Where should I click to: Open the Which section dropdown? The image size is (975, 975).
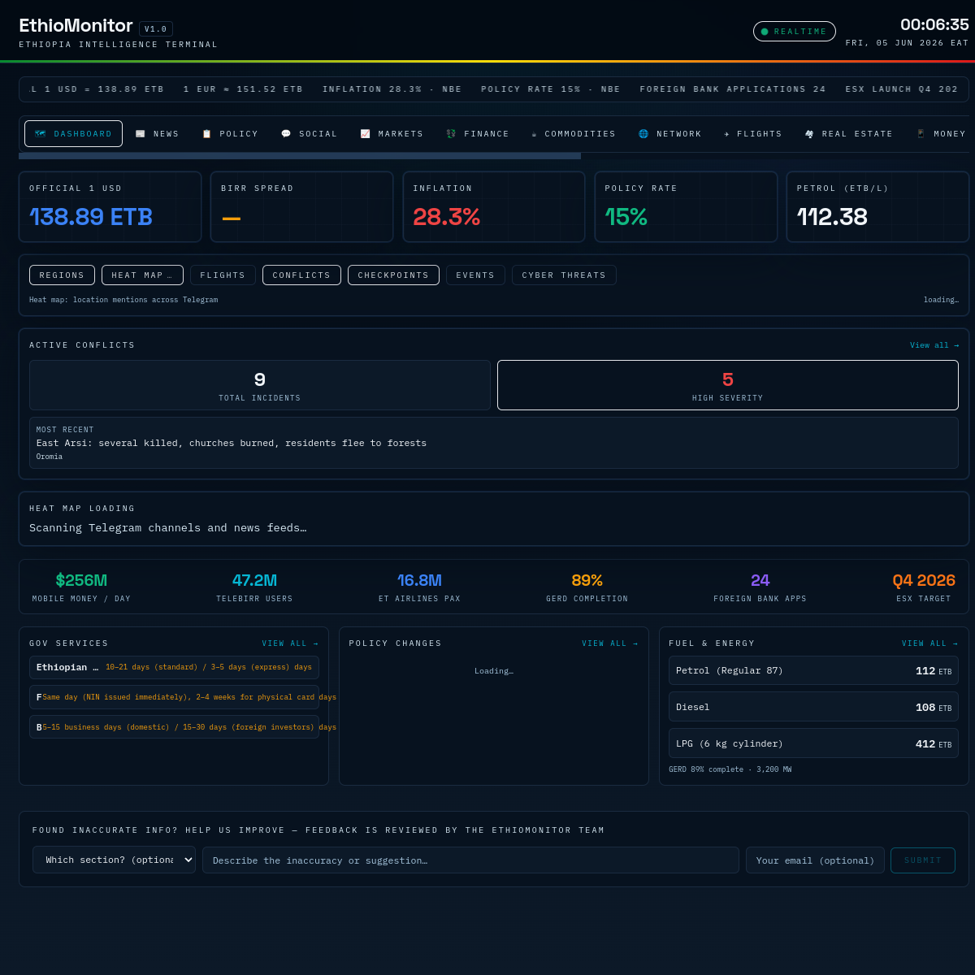point(114,860)
